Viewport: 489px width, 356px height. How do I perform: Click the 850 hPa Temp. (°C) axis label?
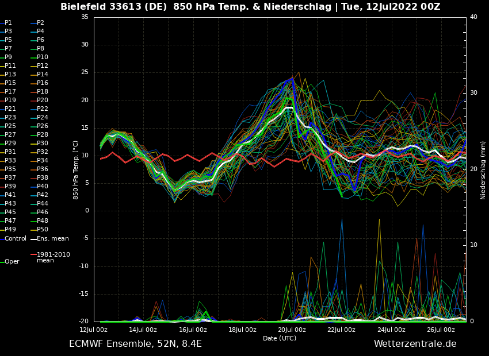click(76, 169)
